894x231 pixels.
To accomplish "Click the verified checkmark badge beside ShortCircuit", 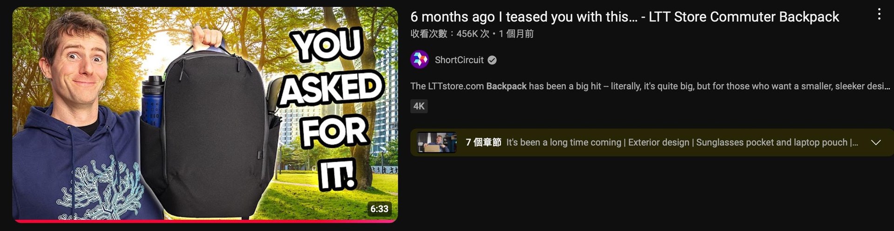I will [492, 60].
